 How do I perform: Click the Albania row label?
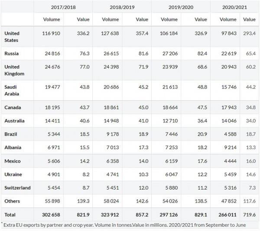(x=12, y=148)
